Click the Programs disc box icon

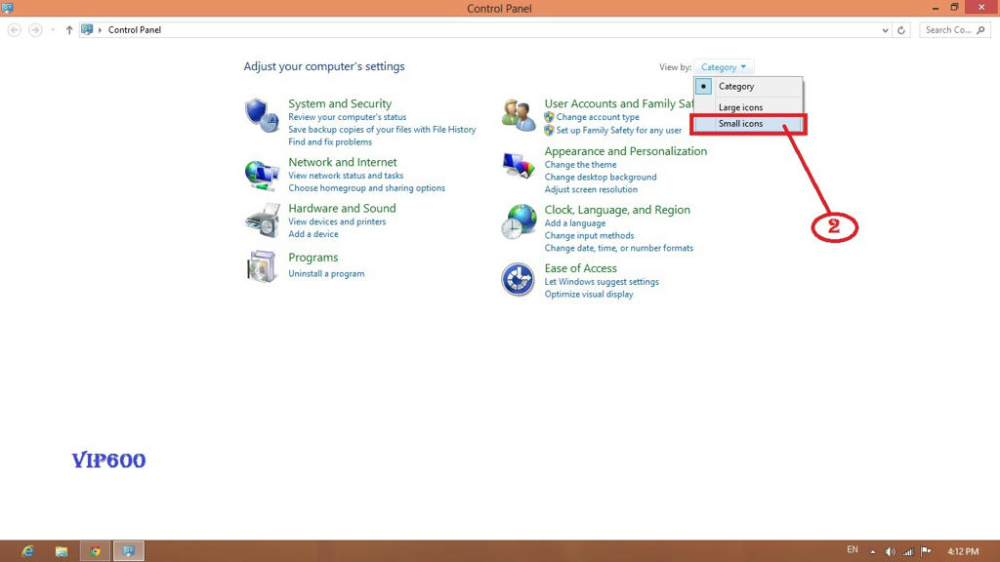(x=262, y=265)
